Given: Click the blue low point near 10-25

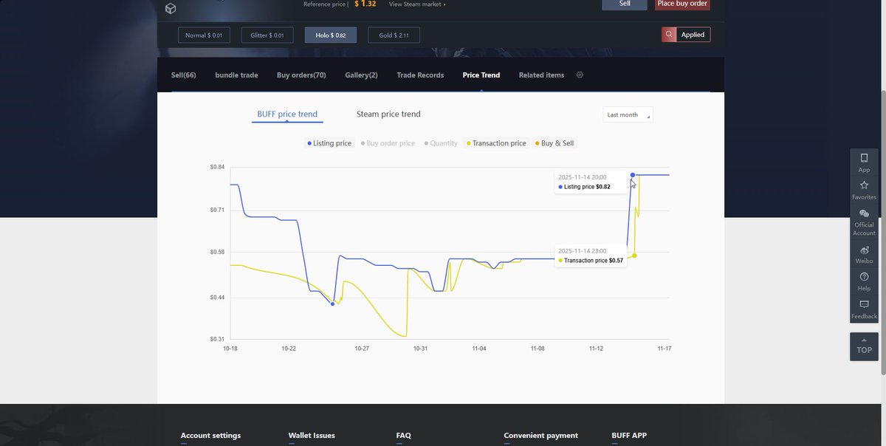Looking at the screenshot, I should point(332,303).
